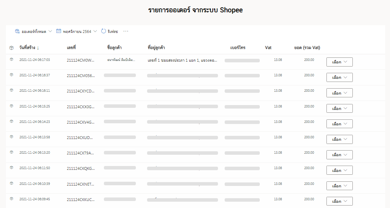
Task: Click the down-arrow sort icon next to วันที่สร้าง
Action: pos(37,48)
